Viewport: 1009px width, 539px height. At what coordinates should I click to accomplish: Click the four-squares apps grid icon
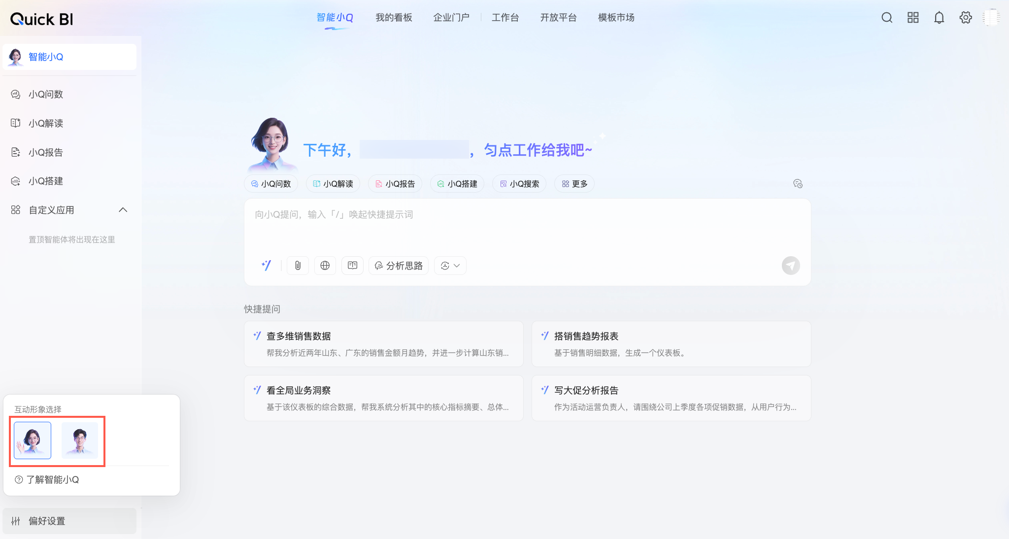(x=913, y=18)
